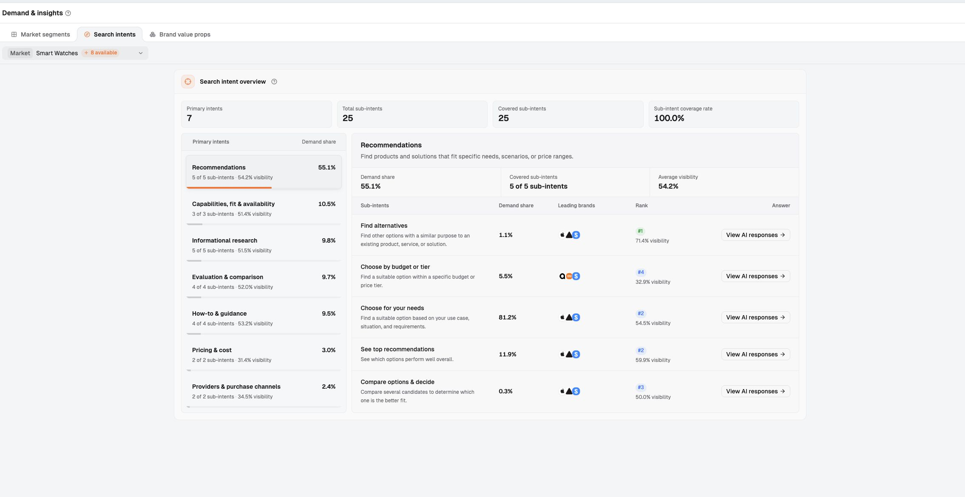This screenshot has height=497, width=965.
Task: Click the 11.9% demand share value
Action: coord(508,354)
